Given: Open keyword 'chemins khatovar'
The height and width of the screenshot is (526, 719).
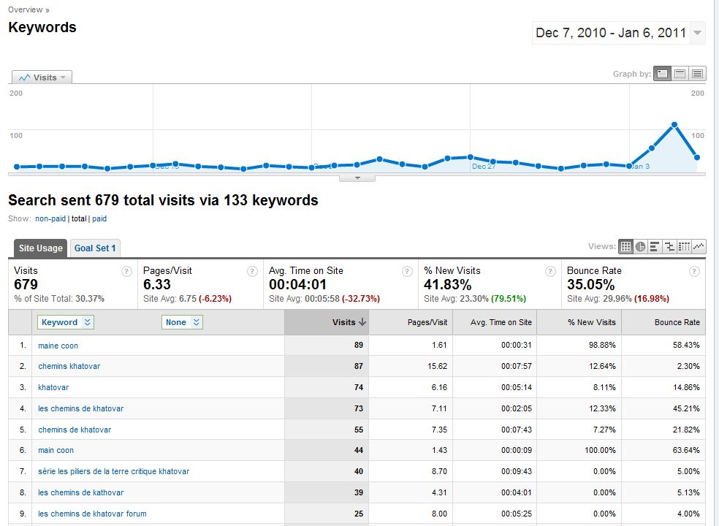Looking at the screenshot, I should 69,367.
